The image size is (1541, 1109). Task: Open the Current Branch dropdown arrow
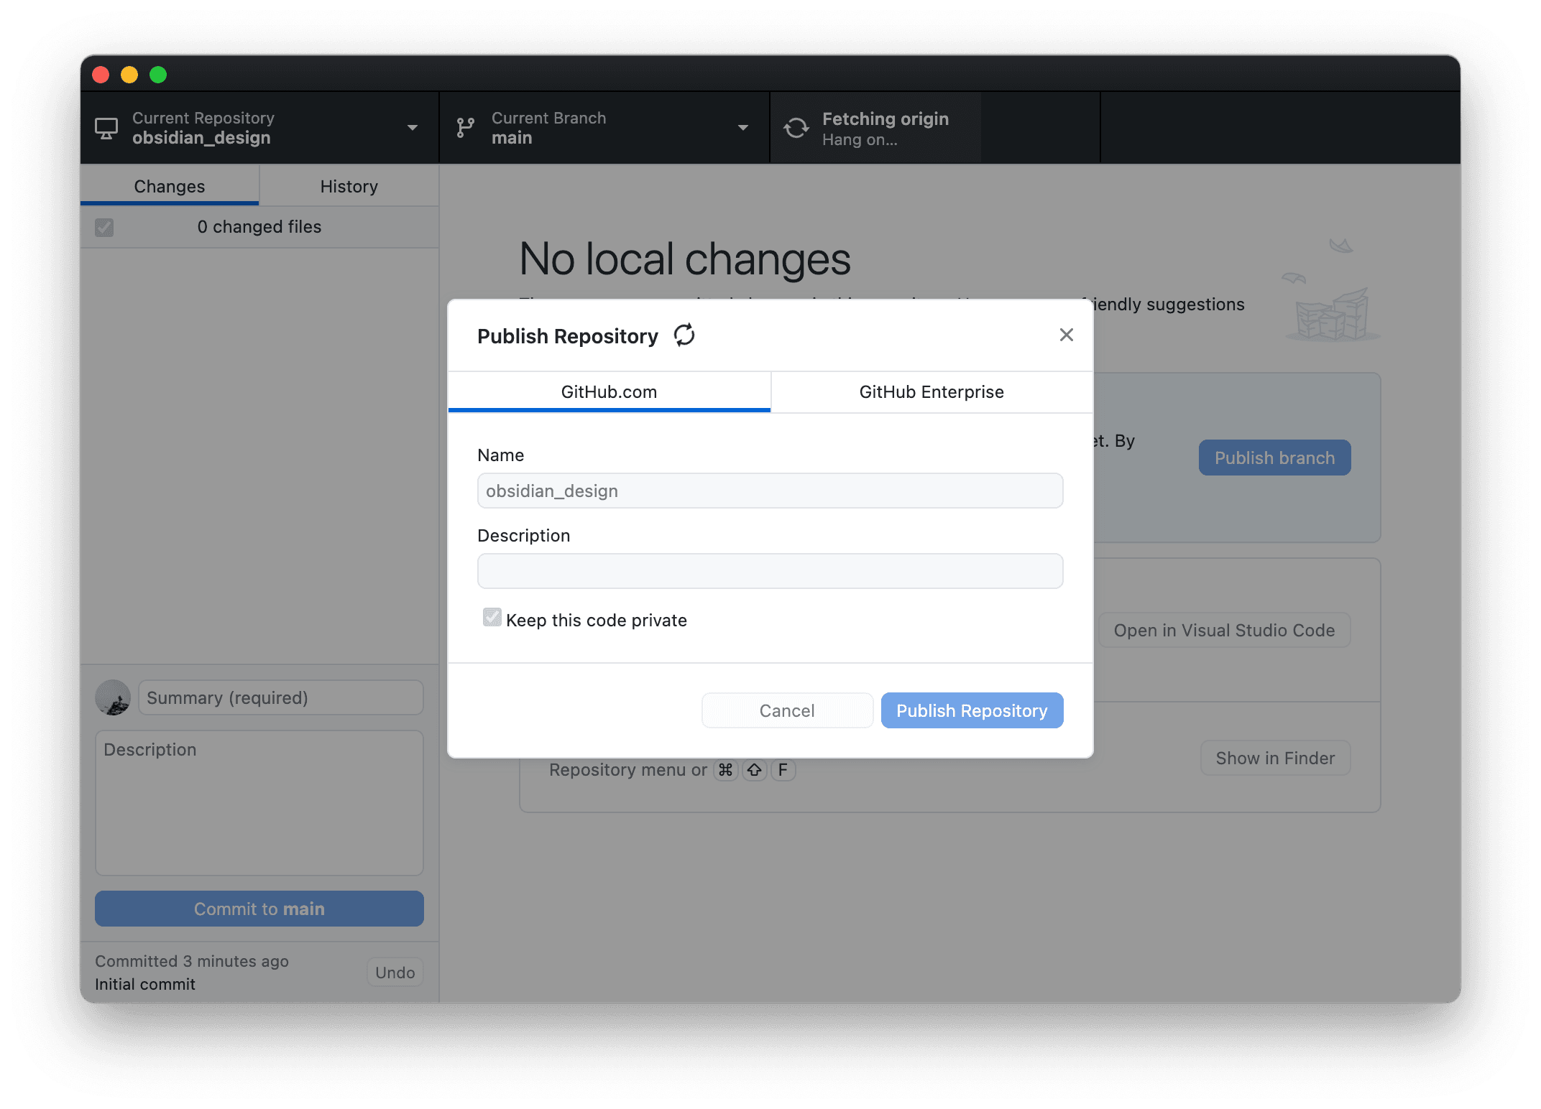tap(743, 128)
